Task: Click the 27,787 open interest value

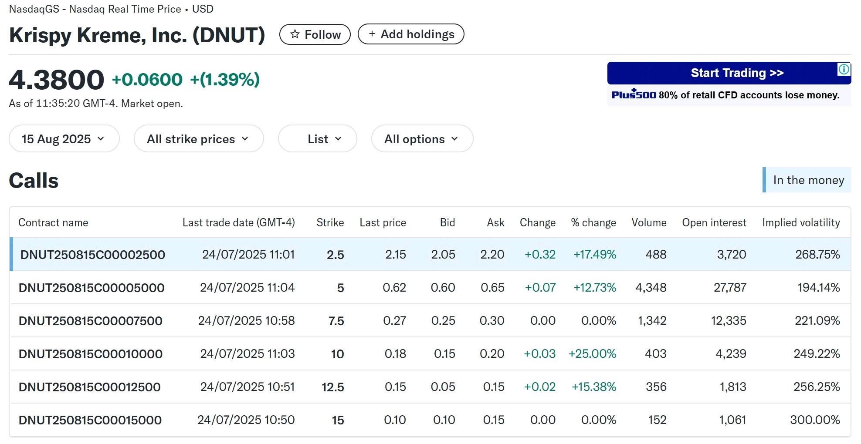Action: click(x=730, y=288)
